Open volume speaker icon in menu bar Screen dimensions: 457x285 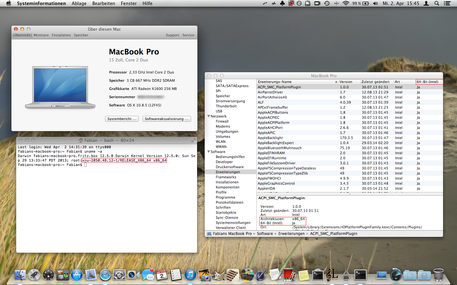(375, 3)
